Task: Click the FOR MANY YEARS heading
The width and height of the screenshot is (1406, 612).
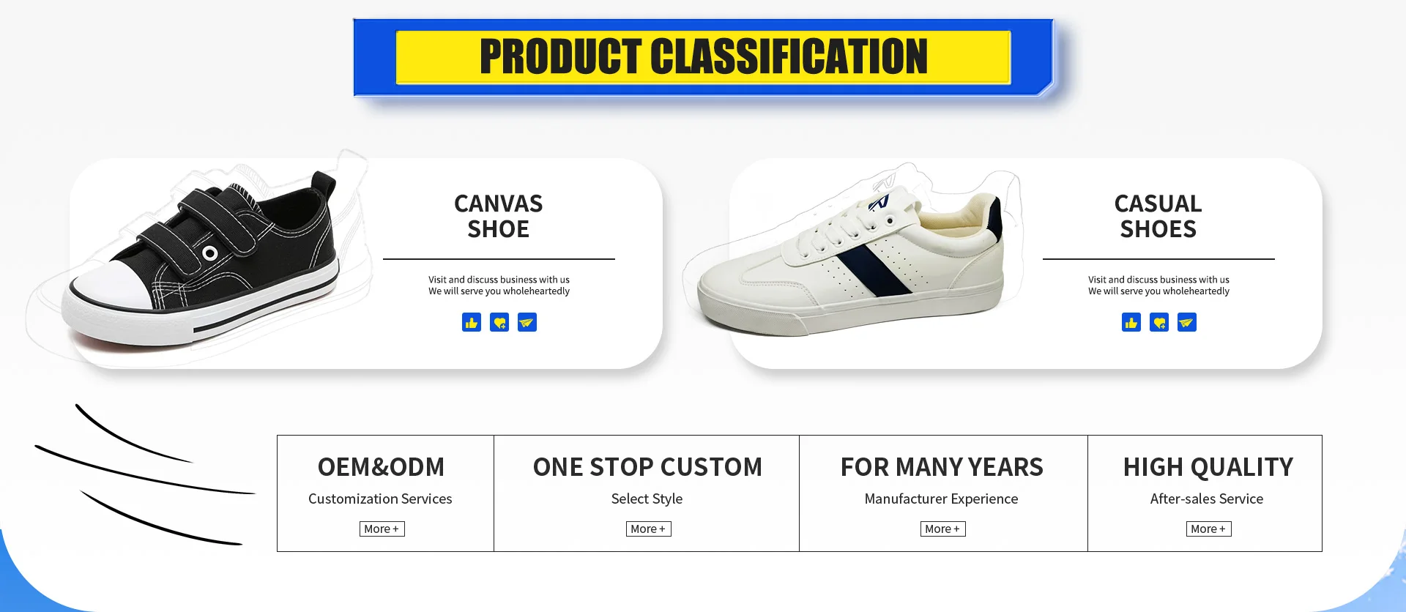Action: (x=942, y=467)
